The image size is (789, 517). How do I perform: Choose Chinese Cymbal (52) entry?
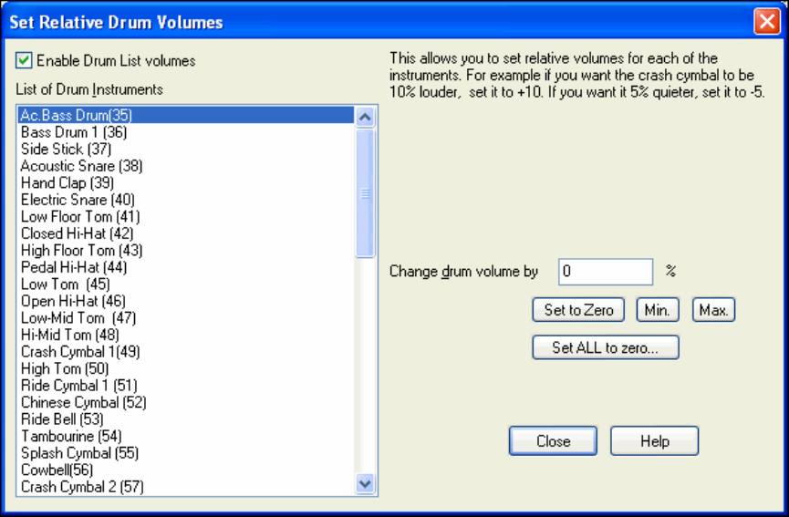click(186, 402)
